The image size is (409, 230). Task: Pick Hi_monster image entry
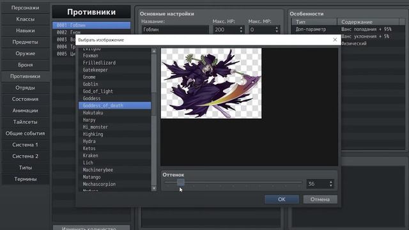pos(115,127)
